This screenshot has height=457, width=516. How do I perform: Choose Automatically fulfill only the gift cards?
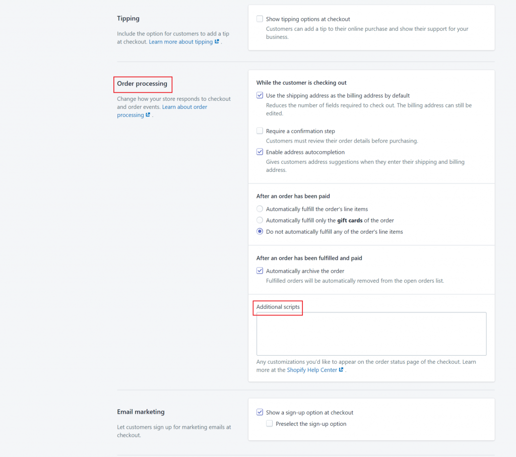pyautogui.click(x=260, y=220)
